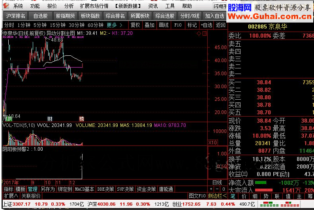Click the red square layout icon above chart
This screenshot has height=210, width=314.
pyautogui.click(x=205, y=34)
